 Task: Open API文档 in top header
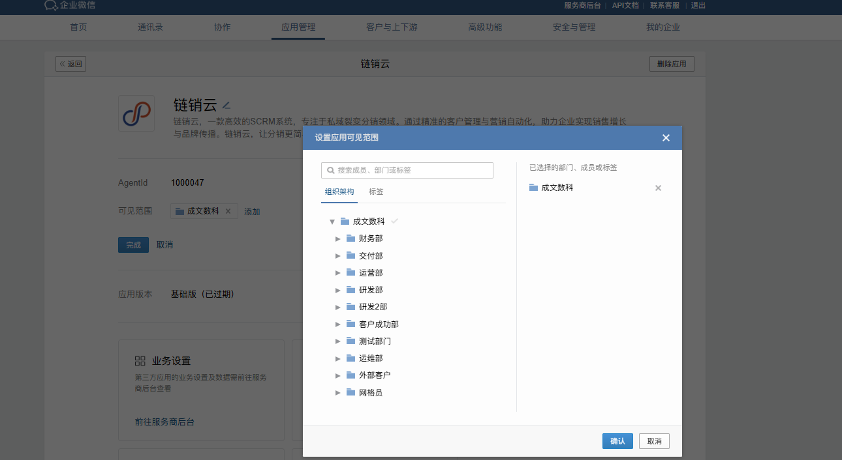(x=625, y=5)
